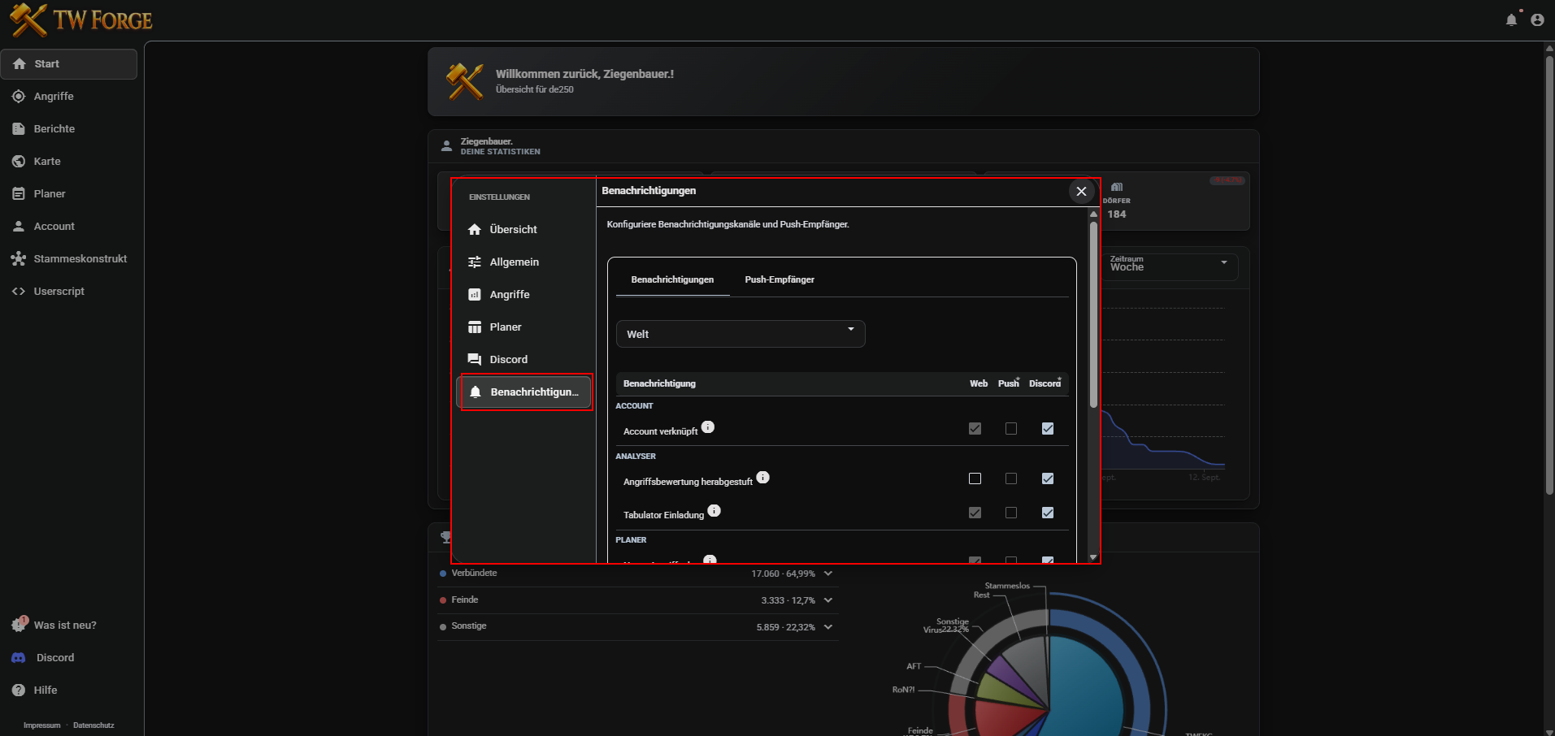The width and height of the screenshot is (1555, 736).
Task: Open Planer in the settings menu
Action: [526, 327]
